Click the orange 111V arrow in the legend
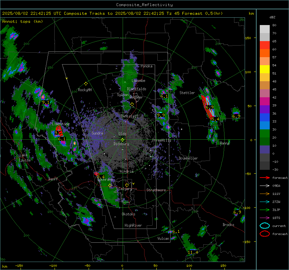The image size is (289, 270). click(x=265, y=194)
